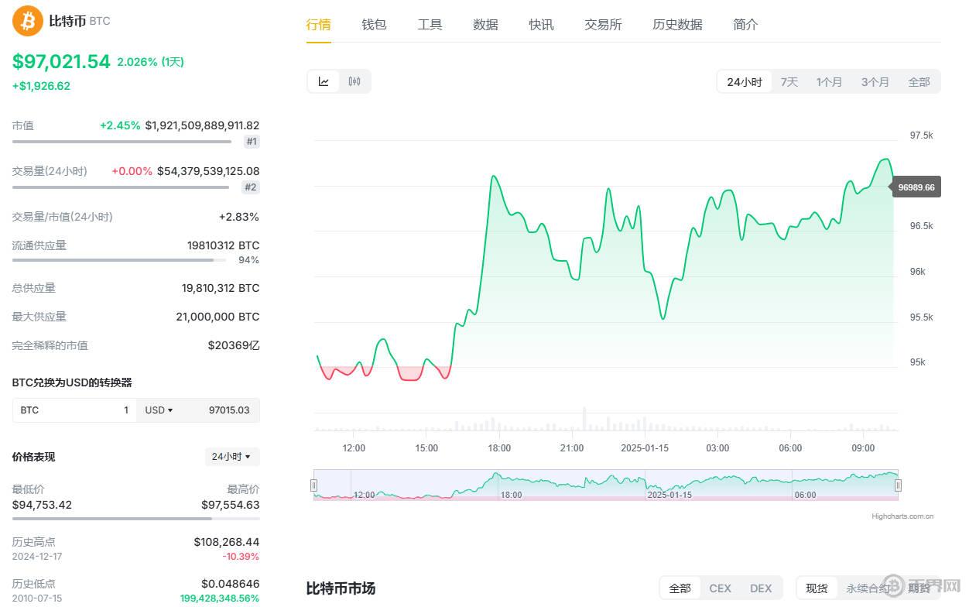Select the line chart icon
This screenshot has width=969, height=607.
(x=324, y=81)
